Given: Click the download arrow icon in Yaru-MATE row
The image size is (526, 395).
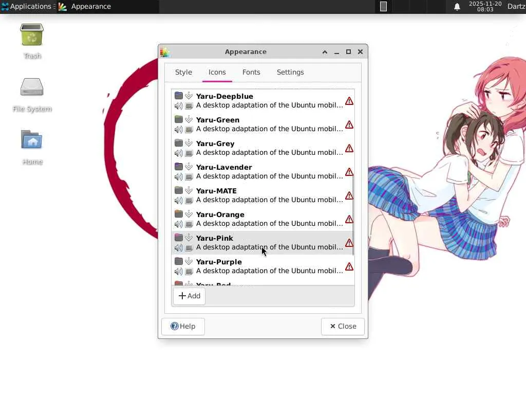Looking at the screenshot, I should click(x=189, y=190).
